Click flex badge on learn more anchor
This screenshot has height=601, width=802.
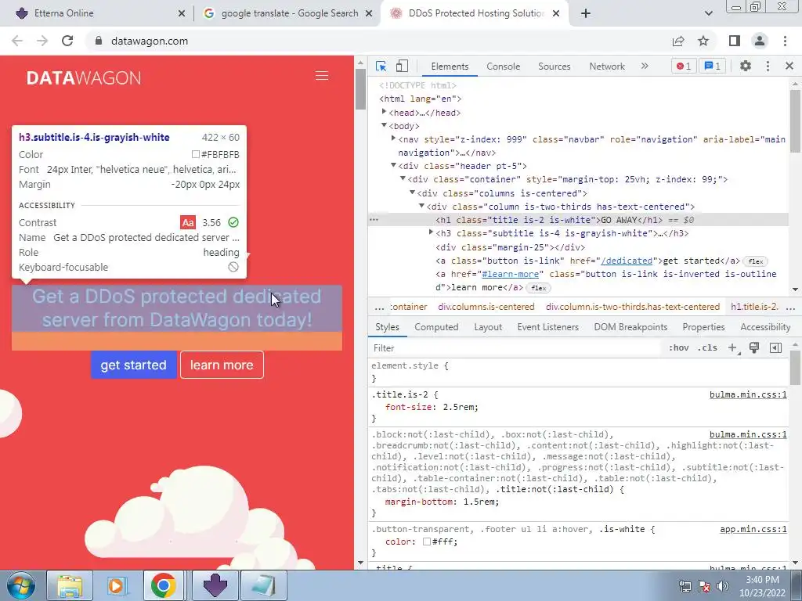coord(538,288)
